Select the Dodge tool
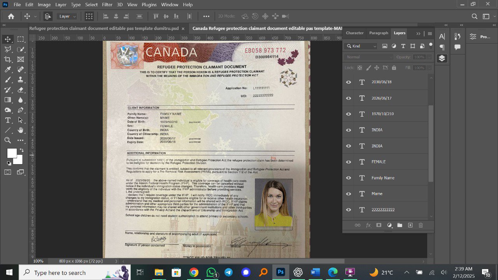The height and width of the screenshot is (280, 498). point(8,110)
